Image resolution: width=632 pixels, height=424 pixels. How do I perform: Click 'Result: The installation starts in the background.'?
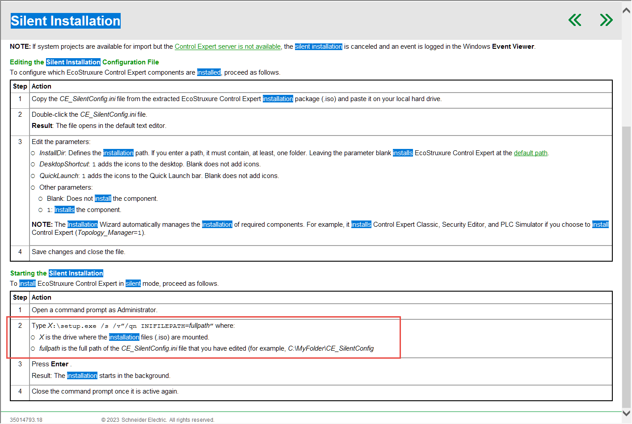click(x=101, y=376)
